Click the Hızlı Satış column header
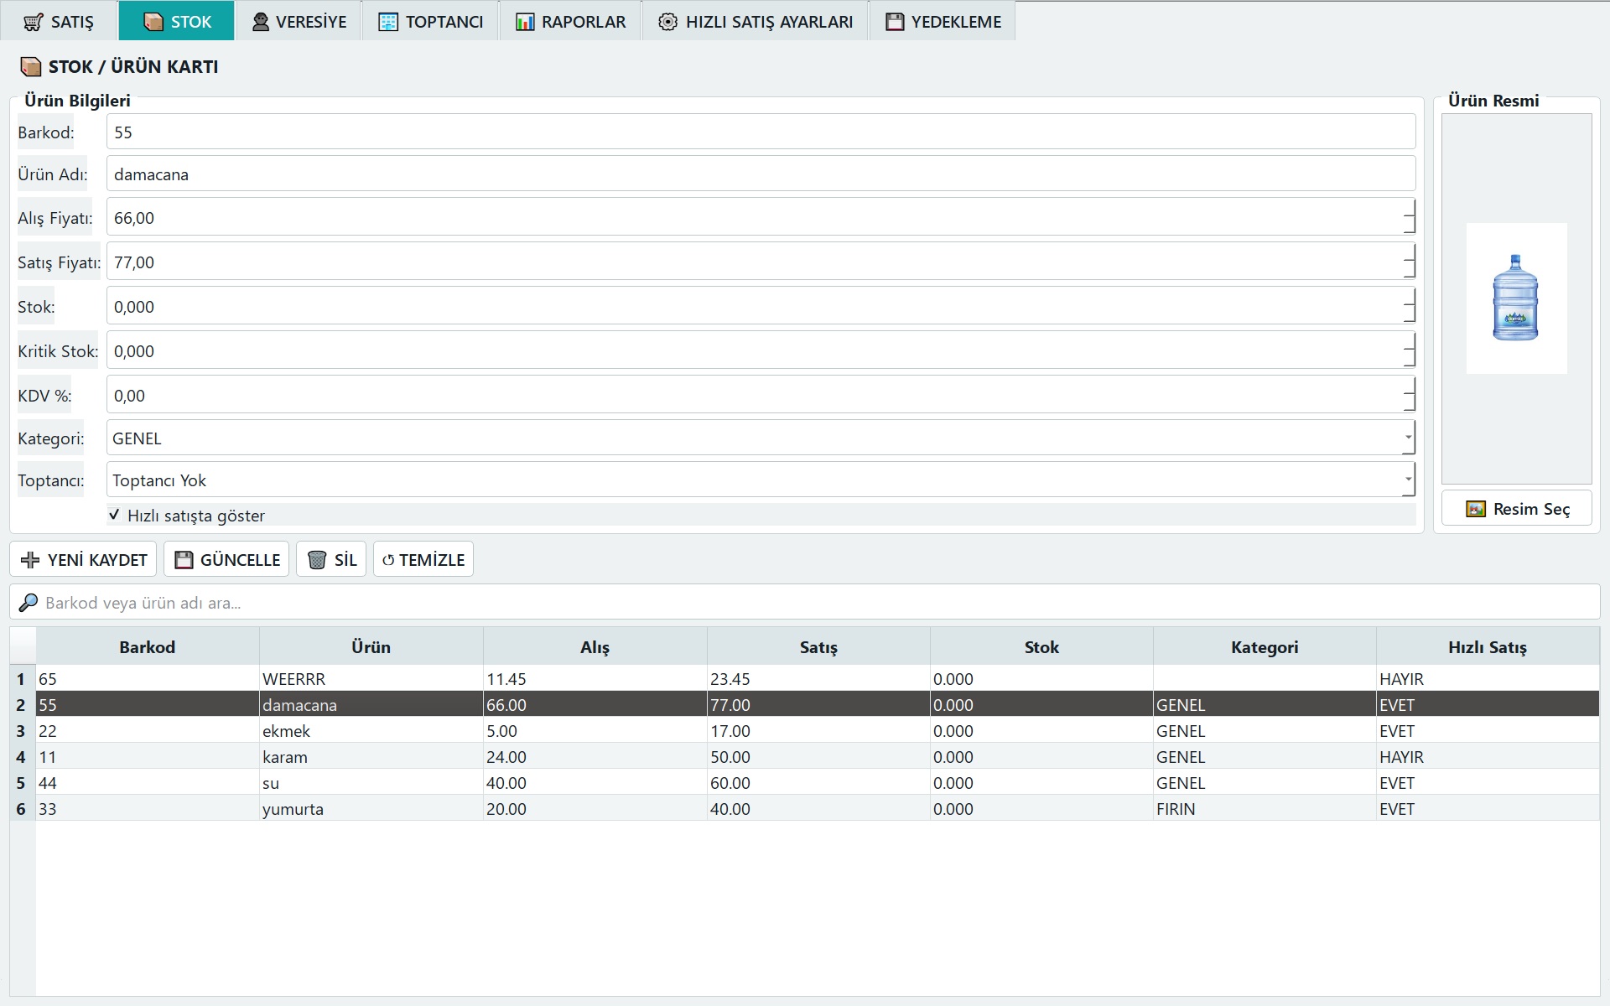This screenshot has height=1006, width=1610. [x=1488, y=647]
